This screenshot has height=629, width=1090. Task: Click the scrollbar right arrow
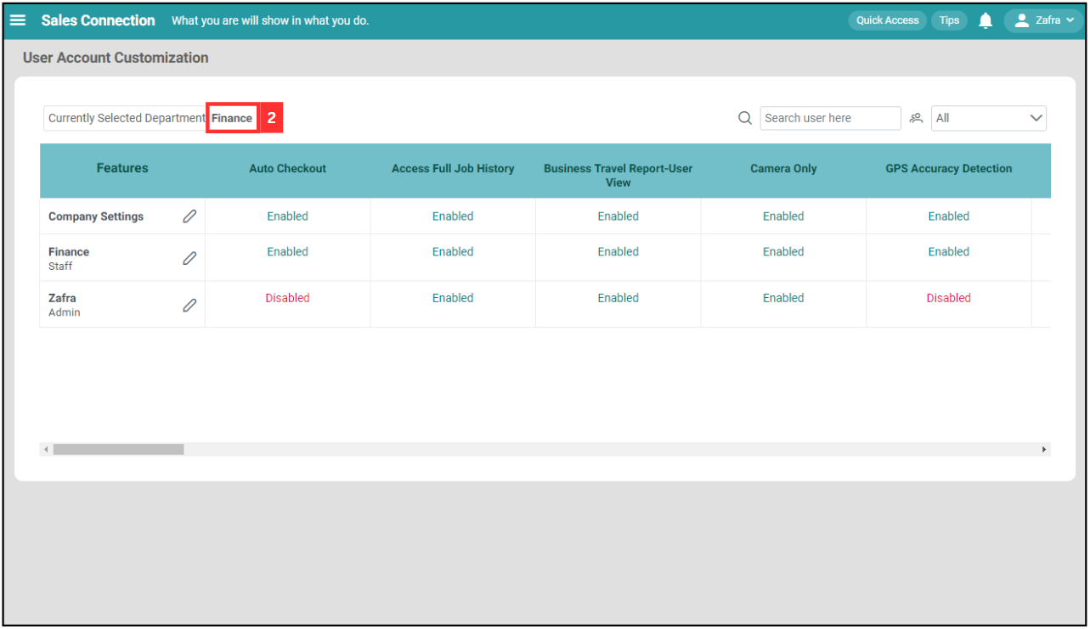pos(1044,449)
